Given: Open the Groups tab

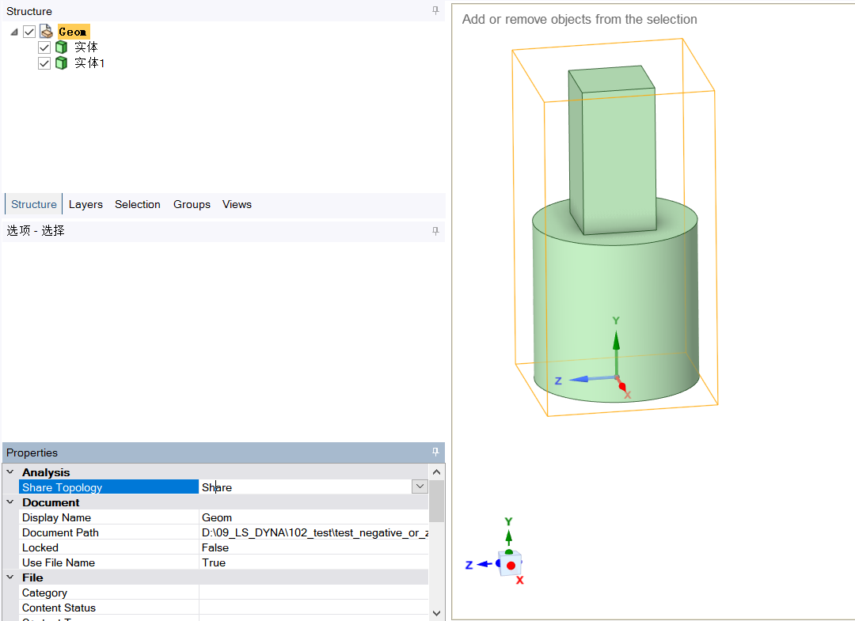Looking at the screenshot, I should pyautogui.click(x=192, y=204).
